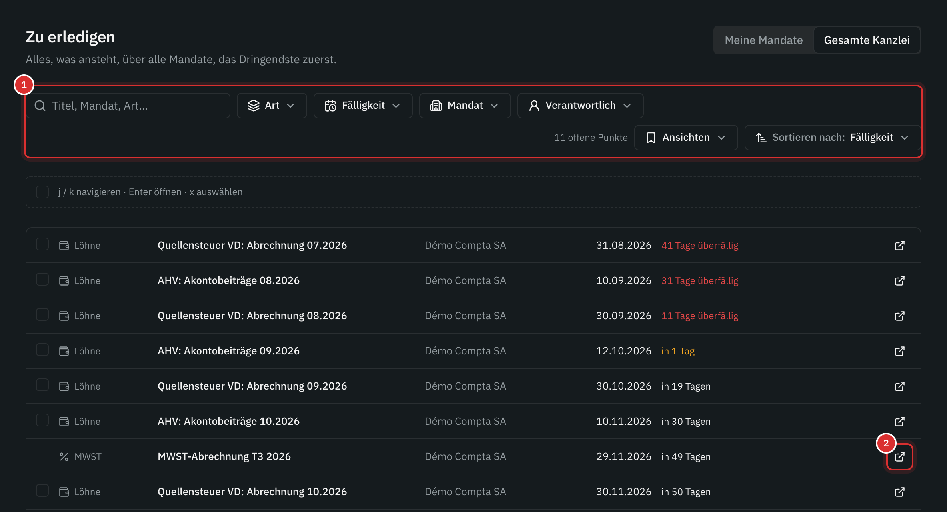
Task: Switch to the Meine Mandate tab
Action: (764, 40)
